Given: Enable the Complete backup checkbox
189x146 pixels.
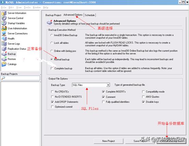Looking at the screenshot, I should (52, 69).
